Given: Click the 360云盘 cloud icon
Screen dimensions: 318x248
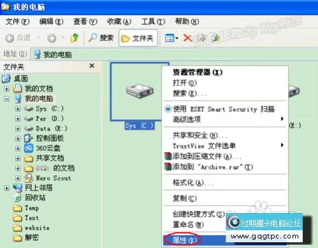Looking at the screenshot, I should point(29,148).
